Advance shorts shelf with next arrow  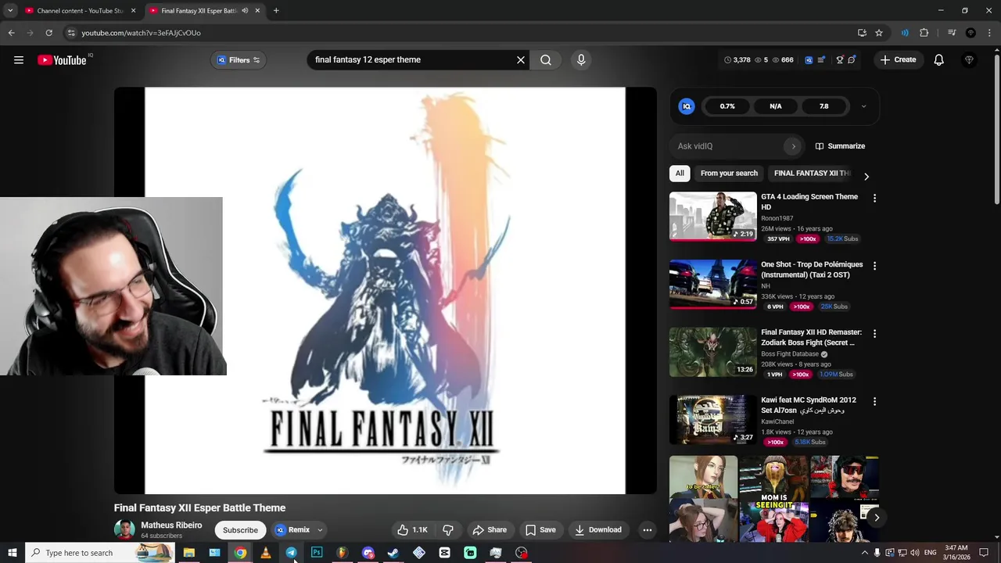pos(877,518)
